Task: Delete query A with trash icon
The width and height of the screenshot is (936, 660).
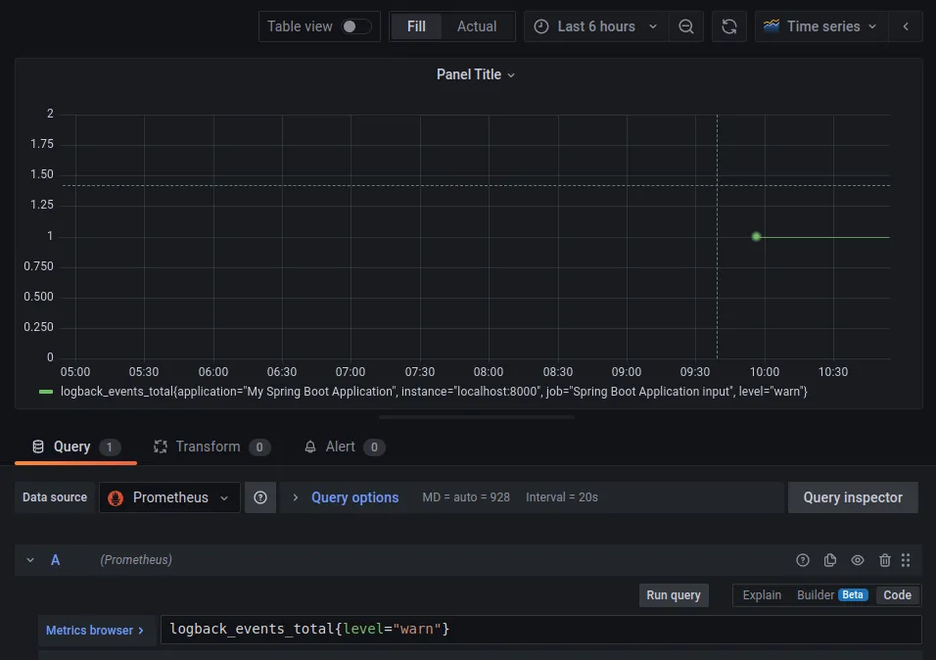Action: pyautogui.click(x=885, y=560)
